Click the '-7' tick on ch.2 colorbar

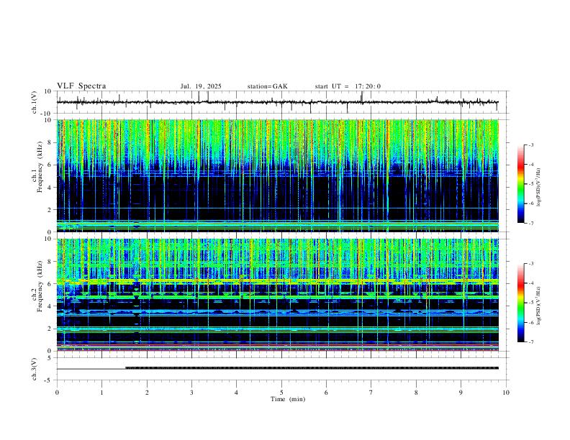coord(531,342)
